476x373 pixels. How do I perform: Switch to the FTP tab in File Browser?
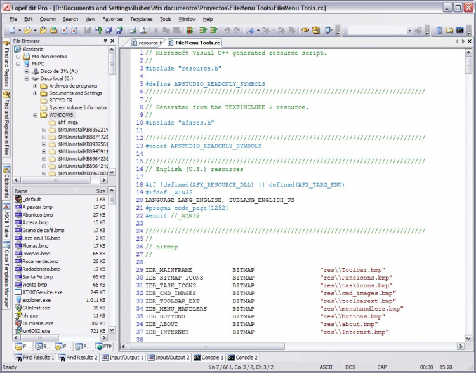[x=103, y=346]
